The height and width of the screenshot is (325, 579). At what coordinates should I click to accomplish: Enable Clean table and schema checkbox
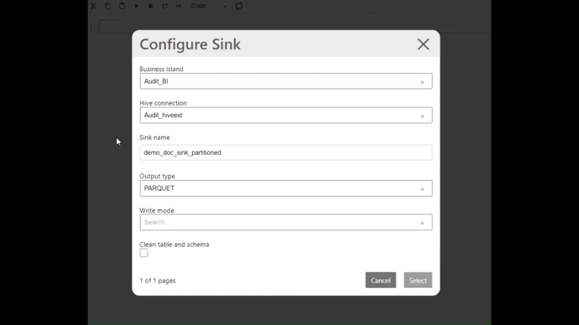pos(144,253)
